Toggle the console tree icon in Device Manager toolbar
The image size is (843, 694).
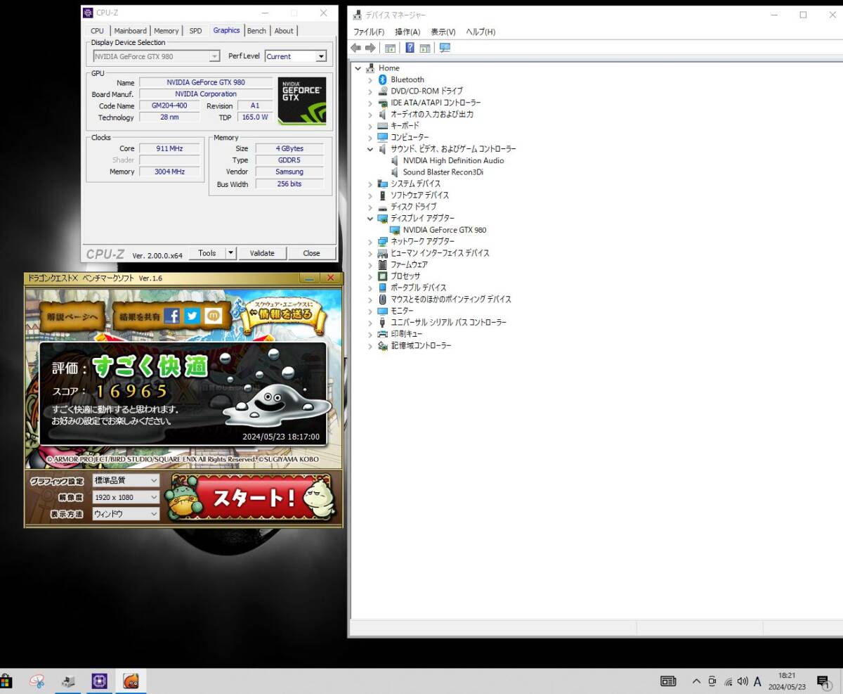pyautogui.click(x=390, y=48)
